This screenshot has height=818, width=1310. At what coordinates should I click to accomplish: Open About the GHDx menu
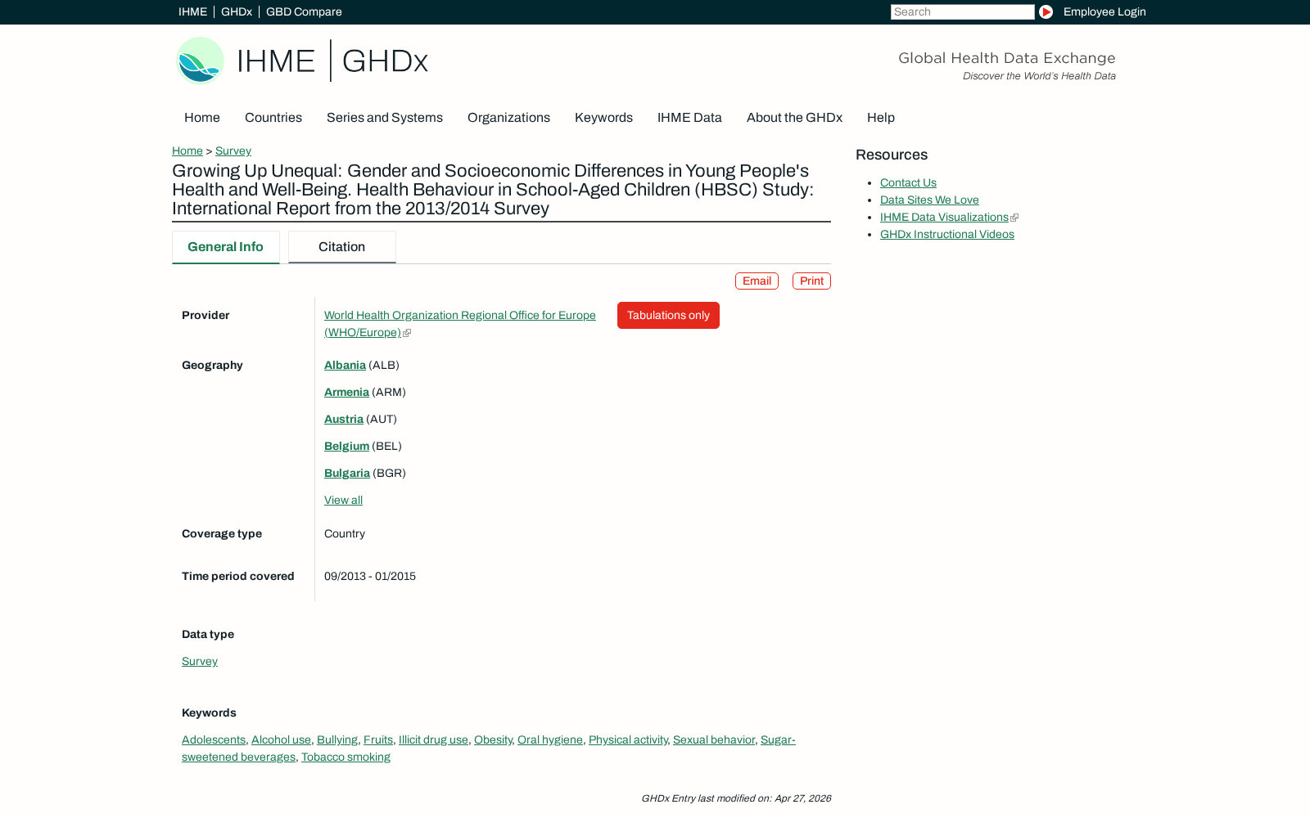click(x=794, y=118)
